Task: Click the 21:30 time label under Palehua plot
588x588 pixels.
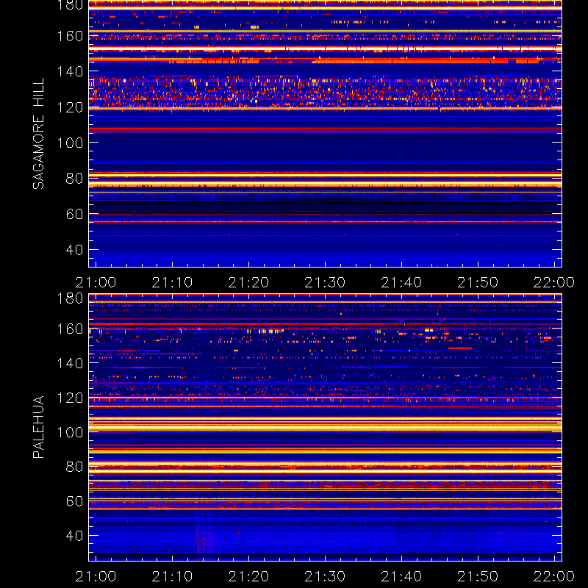Action: pos(325,576)
